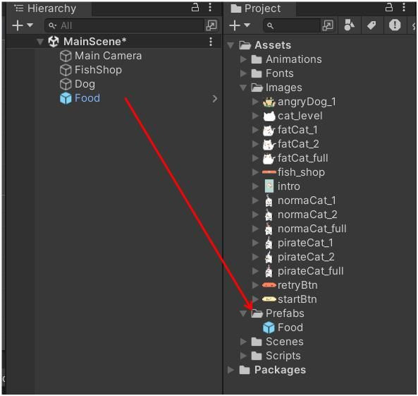Click Main Camera cube icon

pyautogui.click(x=66, y=56)
